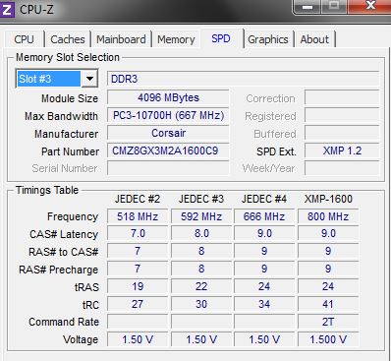Image resolution: width=391 pixels, height=361 pixels.
Task: Click the JEDEC #4 CAS# Latency 9.0 cell
Action: pos(264,234)
